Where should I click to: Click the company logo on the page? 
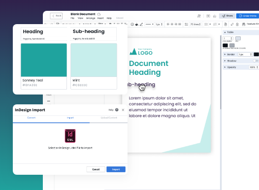[141, 52]
